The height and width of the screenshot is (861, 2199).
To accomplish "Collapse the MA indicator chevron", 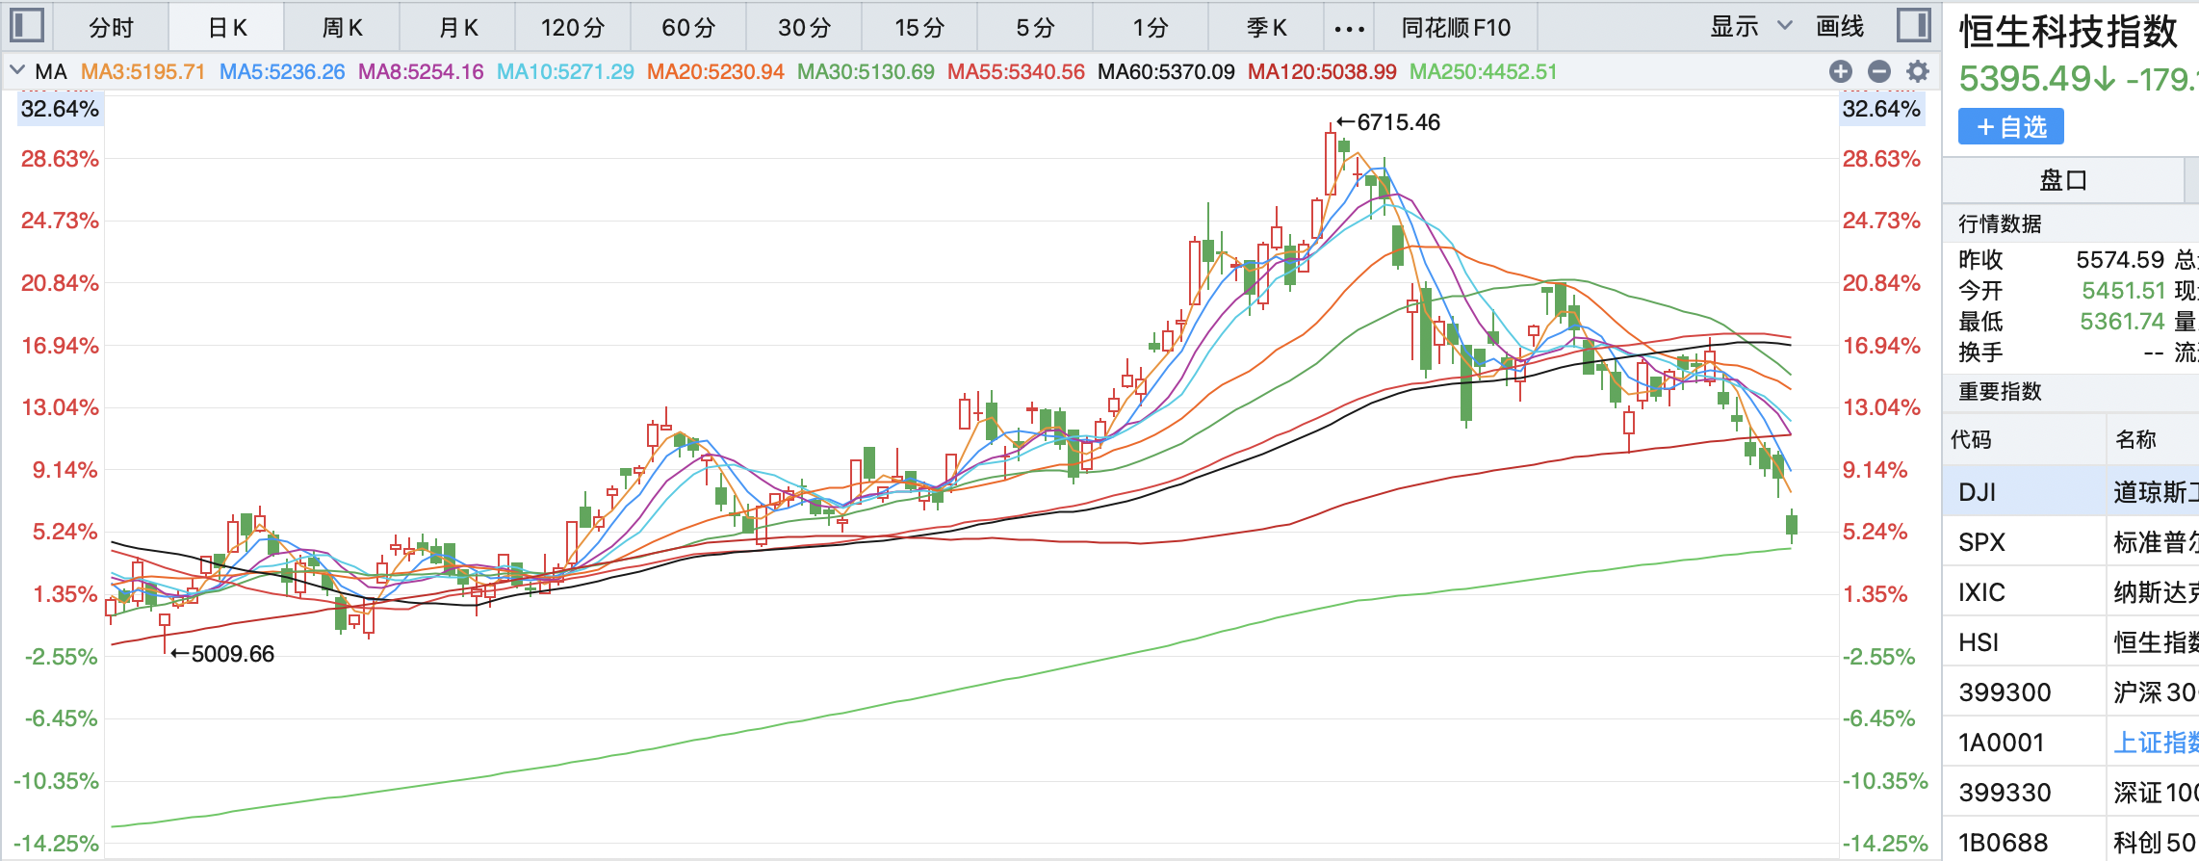I will click(x=17, y=70).
